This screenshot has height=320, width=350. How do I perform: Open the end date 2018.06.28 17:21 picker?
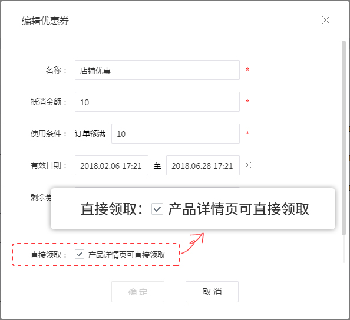pos(203,165)
